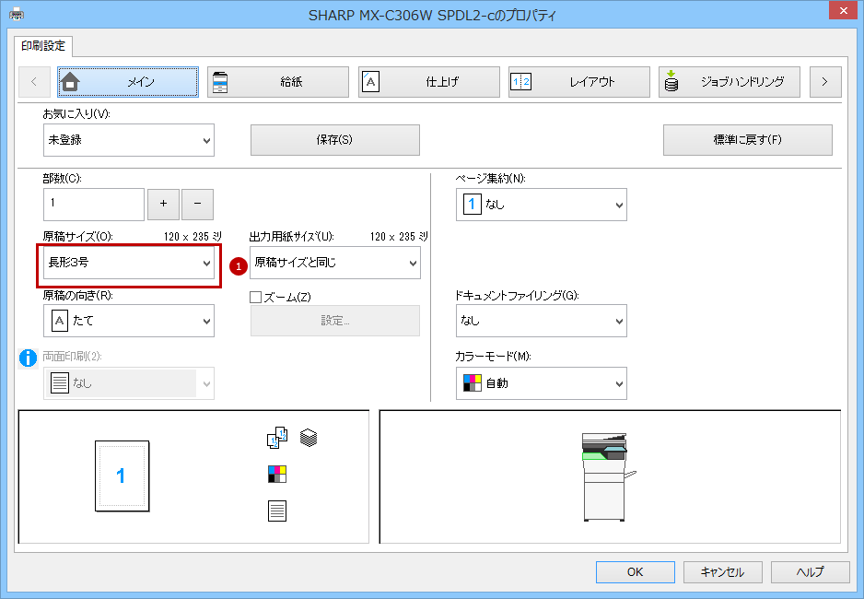Click into the 部数 copies field
Screen dimensions: 864x599
(94, 205)
